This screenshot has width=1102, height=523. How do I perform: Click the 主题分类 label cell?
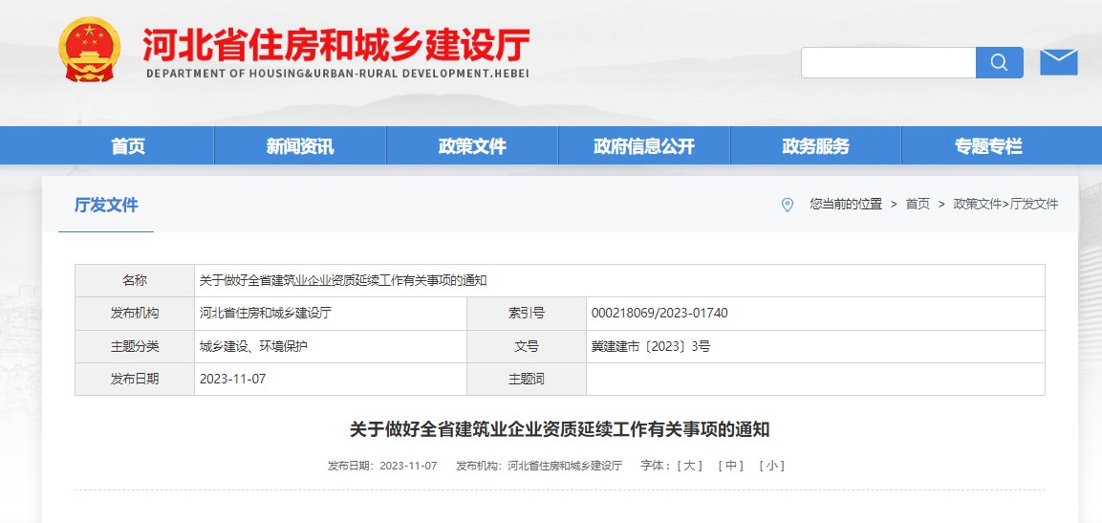click(x=135, y=346)
